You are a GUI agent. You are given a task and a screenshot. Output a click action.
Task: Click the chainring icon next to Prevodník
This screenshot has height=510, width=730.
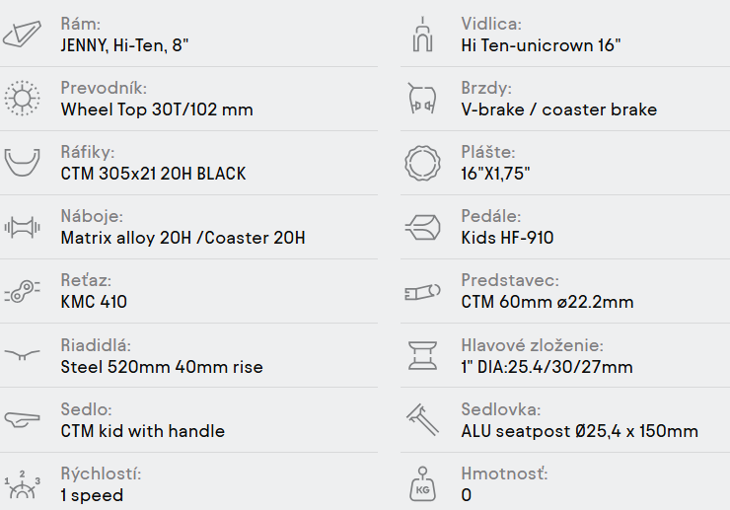(21, 99)
